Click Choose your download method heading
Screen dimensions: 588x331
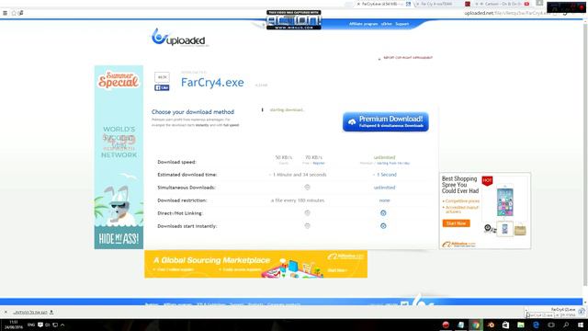coord(193,112)
